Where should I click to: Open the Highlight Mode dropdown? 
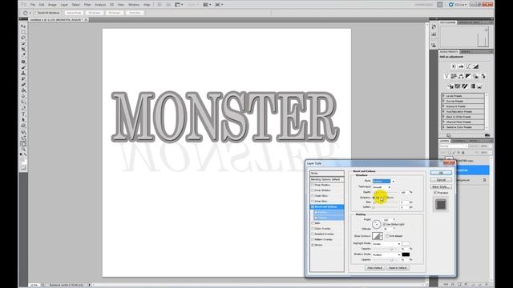(x=386, y=243)
